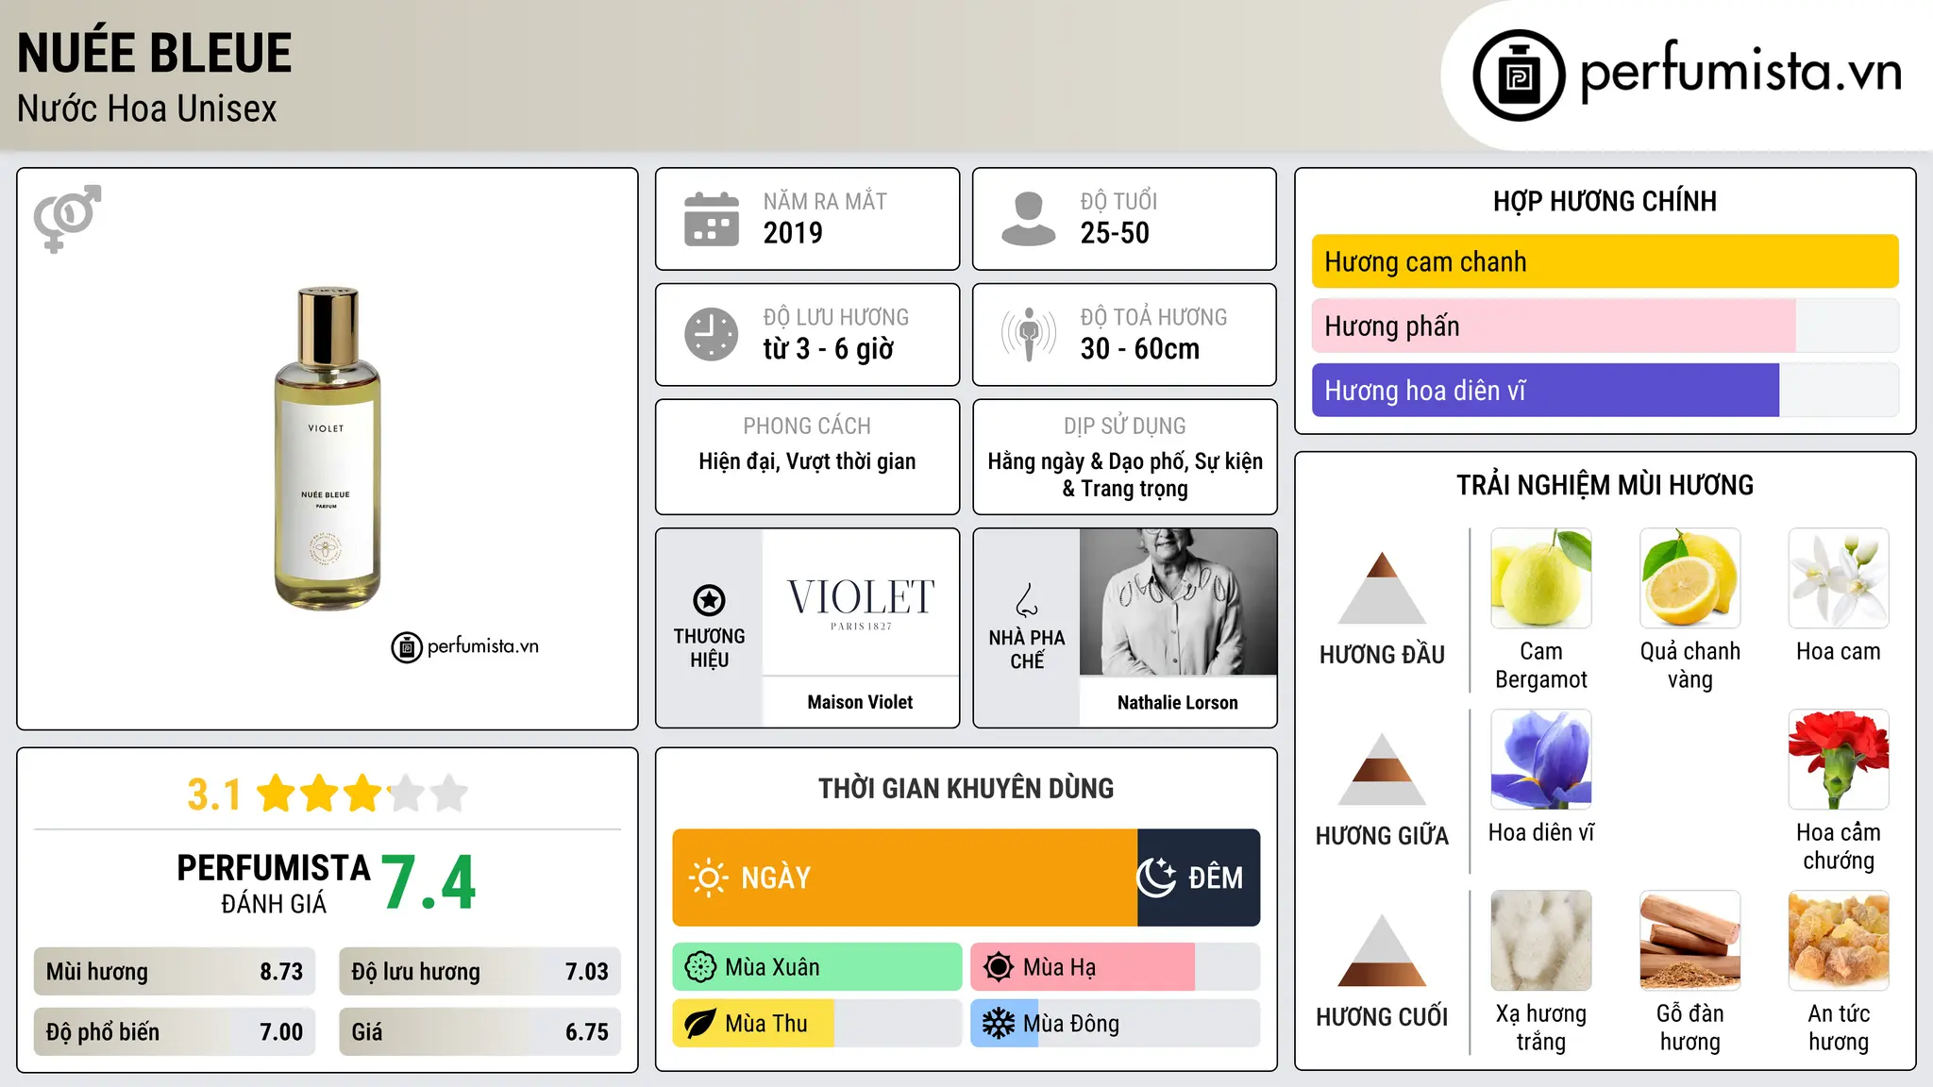The image size is (1933, 1087).
Task: Click the Giá score 6.75 row
Action: pyautogui.click(x=480, y=1032)
